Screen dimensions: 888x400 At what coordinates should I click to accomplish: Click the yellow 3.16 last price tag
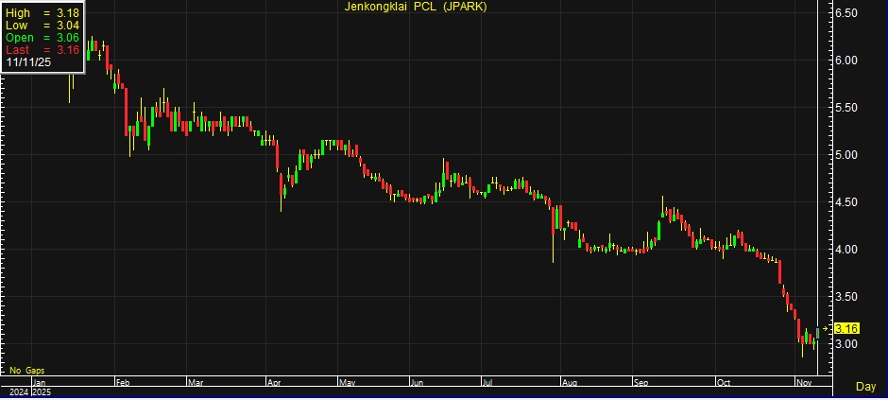point(846,328)
